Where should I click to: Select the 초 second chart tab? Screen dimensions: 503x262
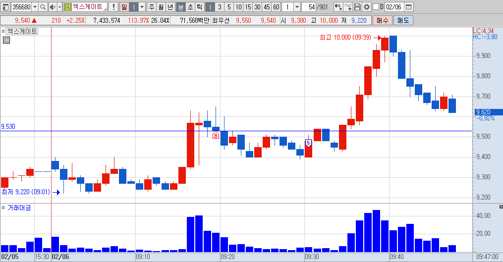(x=190, y=7)
